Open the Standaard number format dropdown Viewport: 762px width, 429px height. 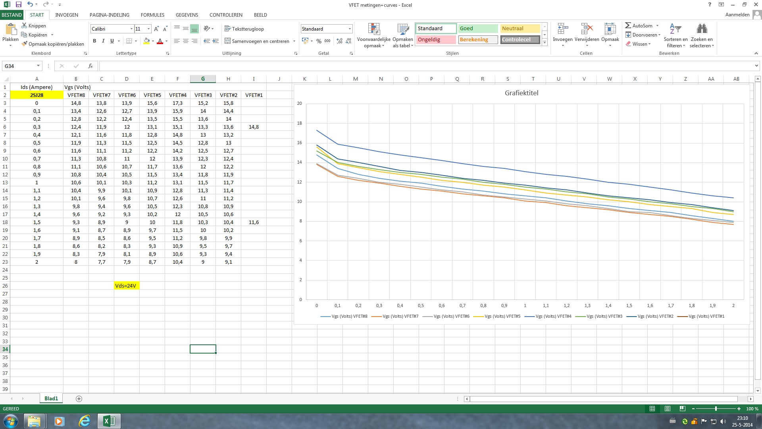350,29
